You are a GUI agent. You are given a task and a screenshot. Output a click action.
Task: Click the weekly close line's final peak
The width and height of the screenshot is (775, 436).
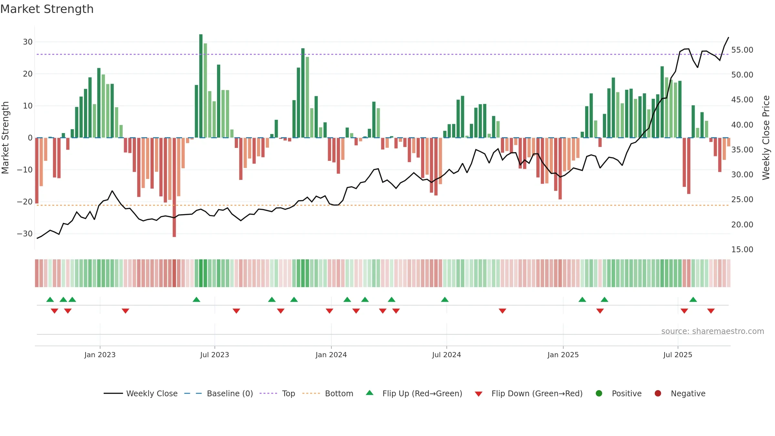pos(728,38)
